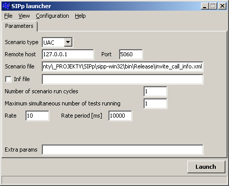Click the Rate field showing 10
The width and height of the screenshot is (229, 186).
[x=37, y=116]
